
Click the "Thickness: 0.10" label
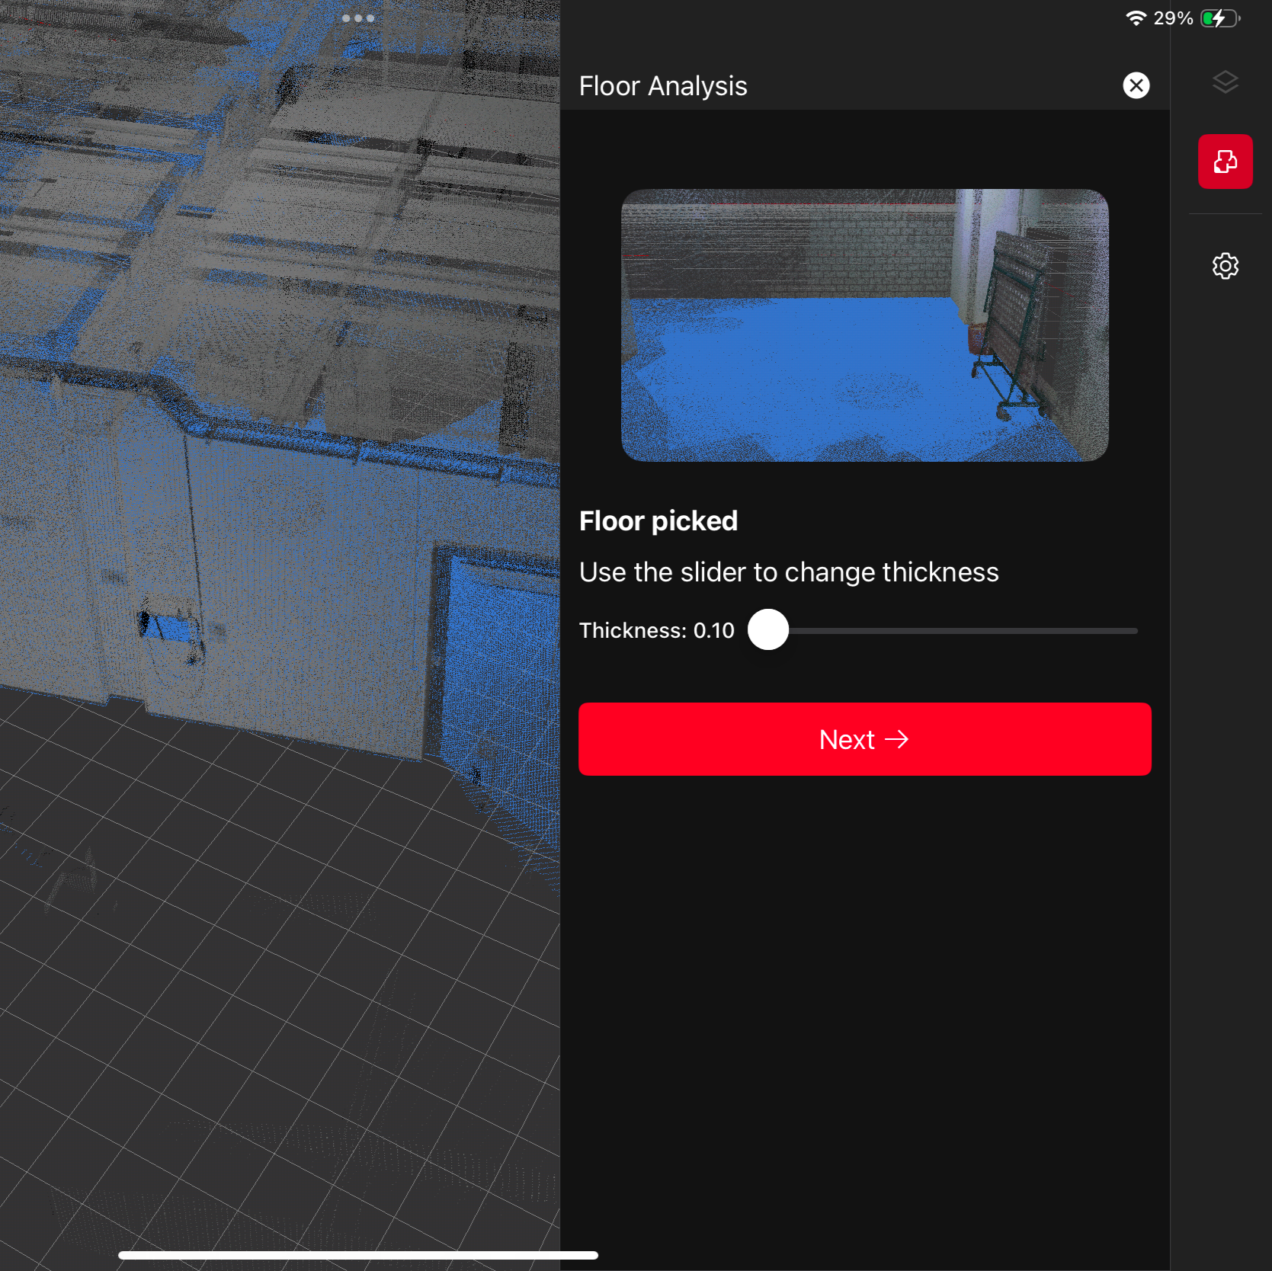(x=656, y=631)
